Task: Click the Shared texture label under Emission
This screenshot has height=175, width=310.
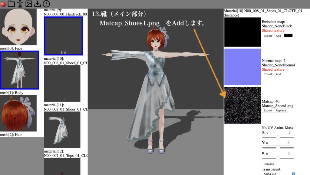Action: pyautogui.click(x=273, y=31)
